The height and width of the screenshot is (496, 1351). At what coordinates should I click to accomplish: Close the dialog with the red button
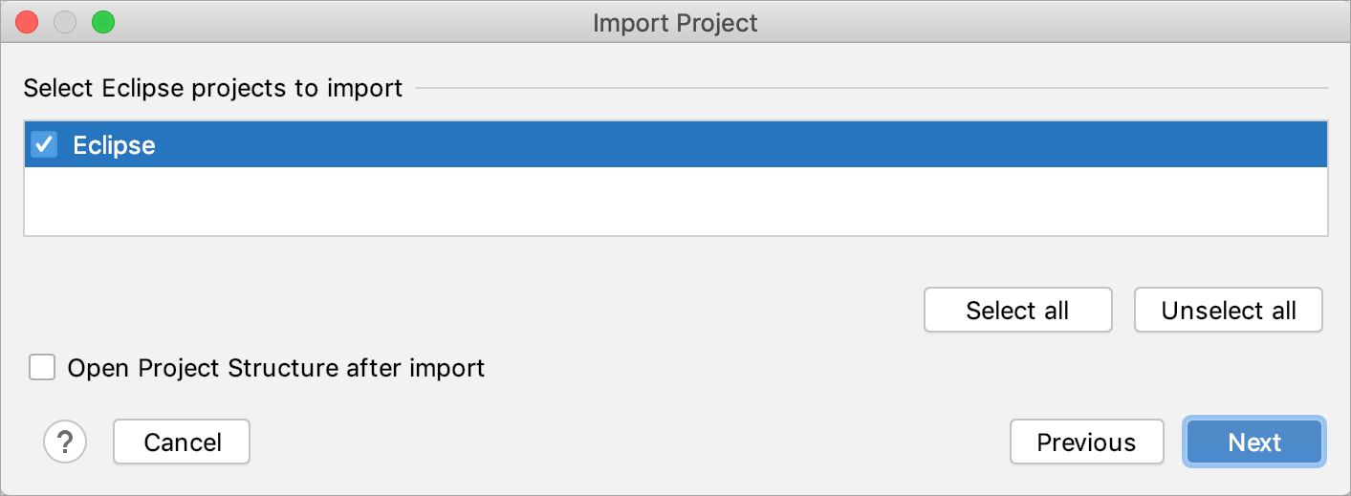click(27, 21)
